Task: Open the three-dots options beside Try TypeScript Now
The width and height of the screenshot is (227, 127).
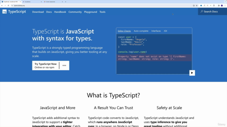Action: coord(64,66)
